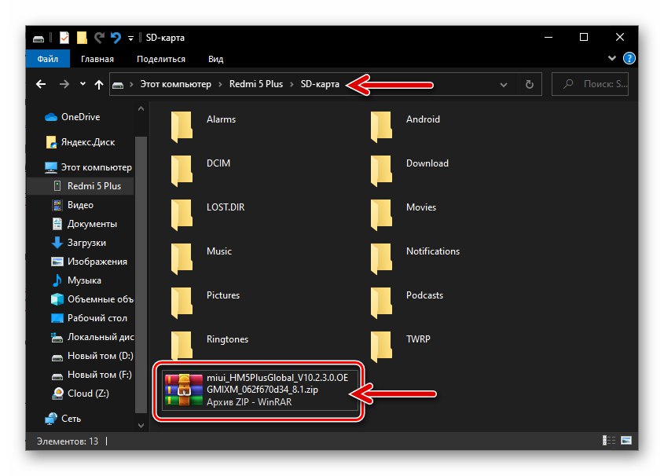This screenshot has width=664, height=476.
Task: Open Cloud (Z:) in the sidebar
Action: (79, 394)
